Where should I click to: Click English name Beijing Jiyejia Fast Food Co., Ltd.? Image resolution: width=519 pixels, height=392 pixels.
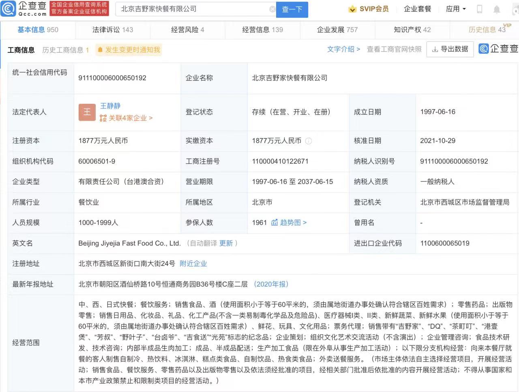(129, 243)
